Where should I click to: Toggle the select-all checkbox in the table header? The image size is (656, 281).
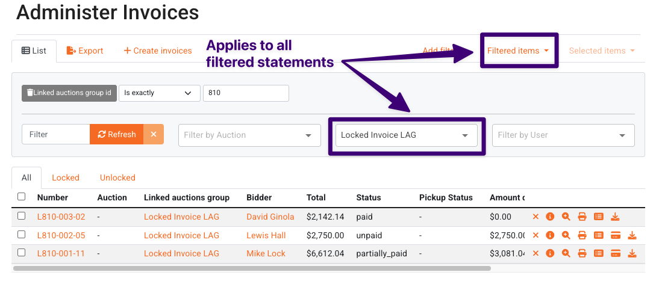[x=21, y=197]
